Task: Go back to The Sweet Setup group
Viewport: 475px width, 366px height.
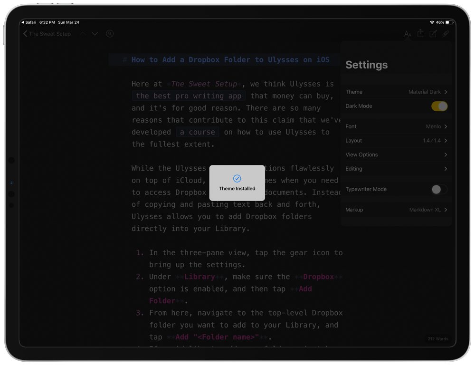Action: click(x=47, y=34)
